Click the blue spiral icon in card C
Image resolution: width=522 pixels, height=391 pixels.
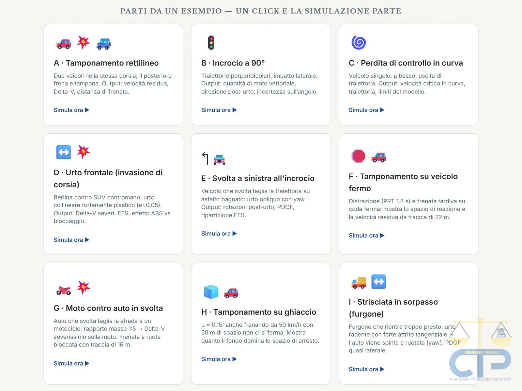point(359,42)
